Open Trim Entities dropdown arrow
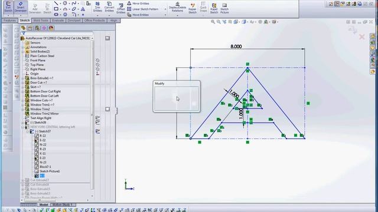The image size is (378, 212). click(x=97, y=16)
